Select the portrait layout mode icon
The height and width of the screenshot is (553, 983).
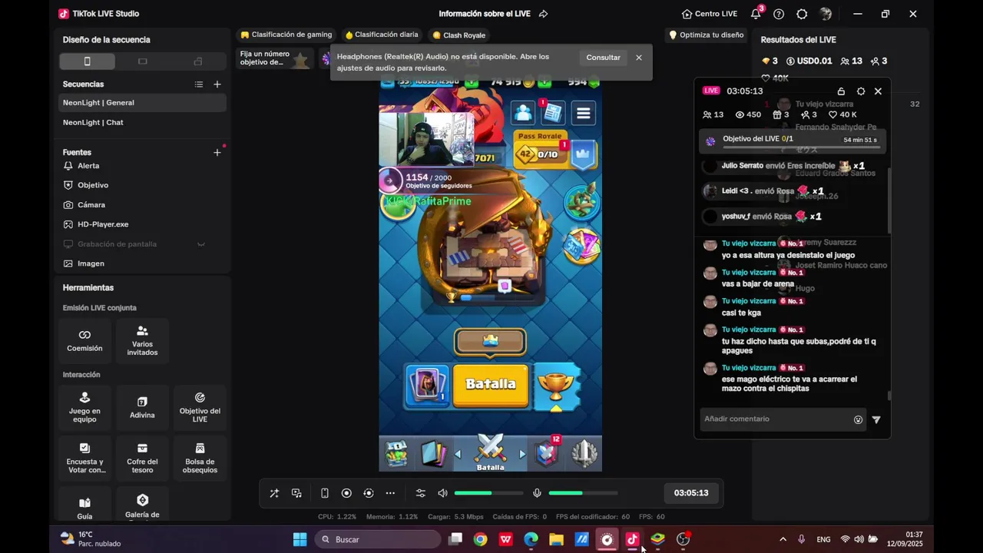tap(88, 61)
